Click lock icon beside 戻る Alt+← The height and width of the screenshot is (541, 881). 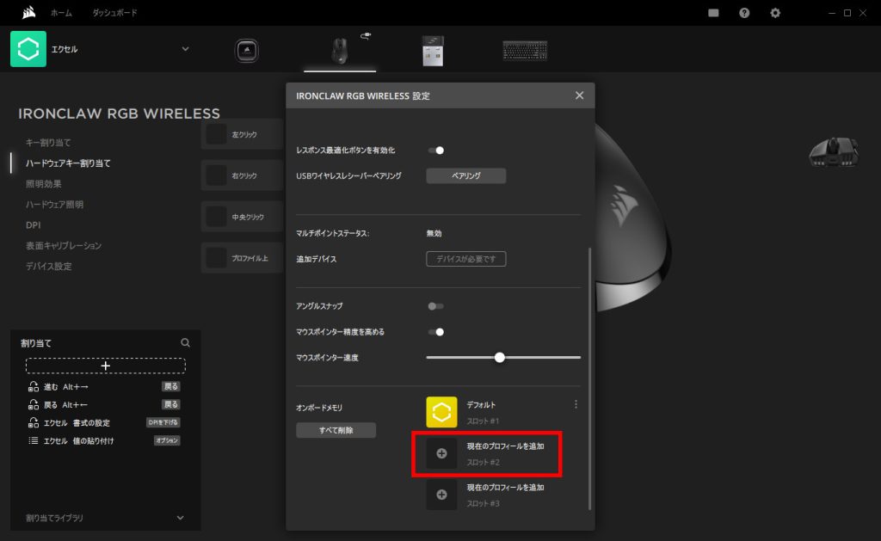coord(34,404)
